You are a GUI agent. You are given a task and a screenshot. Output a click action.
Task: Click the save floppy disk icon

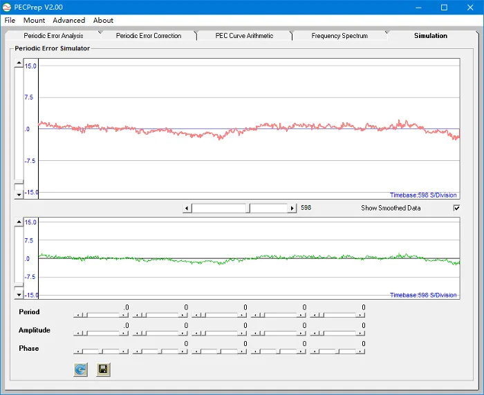[x=103, y=369]
